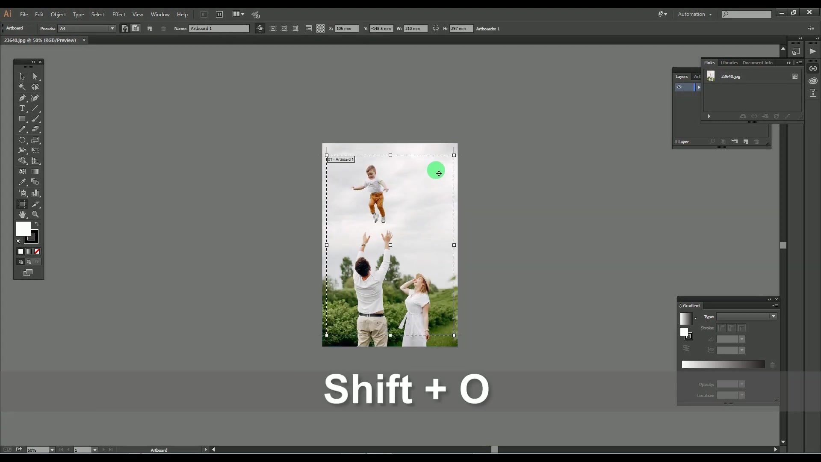
Task: Enable Draw Normal mode
Action: 21,262
